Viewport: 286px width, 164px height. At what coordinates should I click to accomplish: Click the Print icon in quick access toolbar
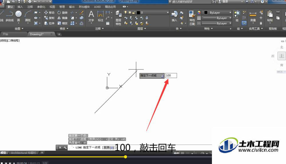point(30,1)
